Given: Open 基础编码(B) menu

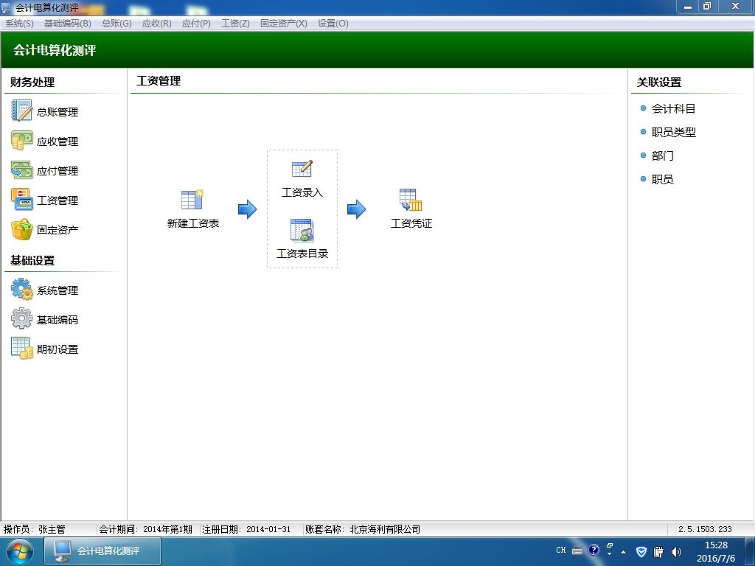Looking at the screenshot, I should (67, 23).
